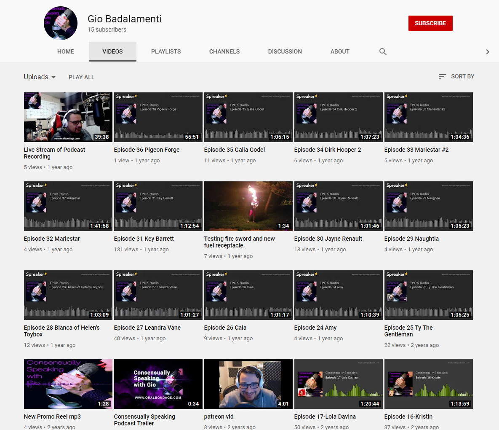Viewport: 499px width, 430px height.
Task: Click the right chevron arrow in tabs bar
Action: (x=488, y=51)
